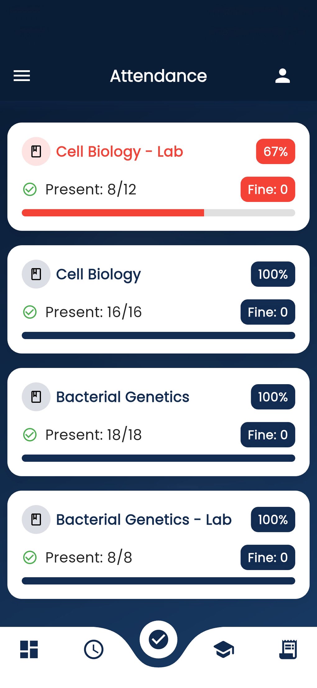317x688 pixels.
Task: Select the center attendance checkmark tab
Action: coord(158,639)
